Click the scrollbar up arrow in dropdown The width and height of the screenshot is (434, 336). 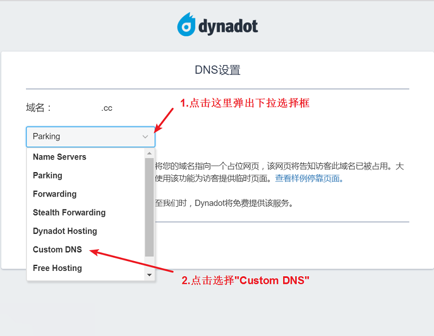pyautogui.click(x=149, y=153)
